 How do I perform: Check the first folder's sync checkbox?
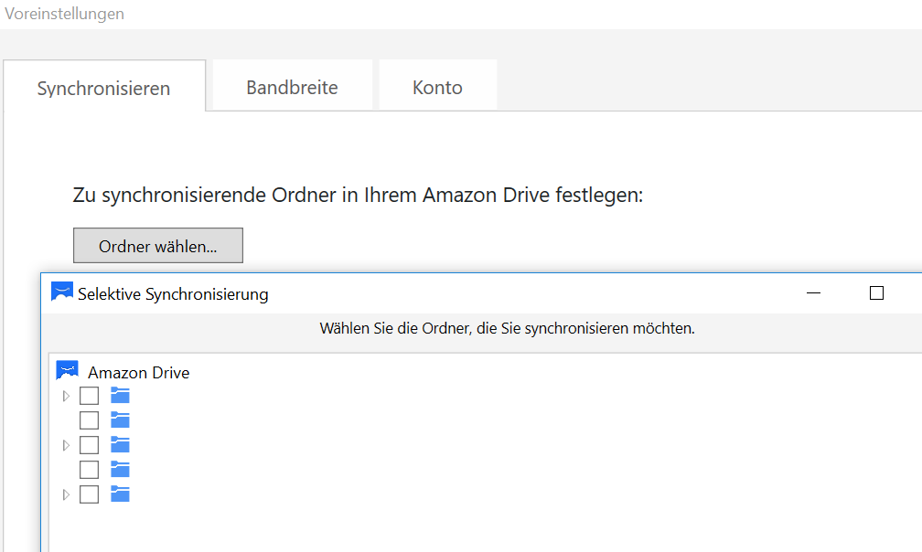[89, 396]
